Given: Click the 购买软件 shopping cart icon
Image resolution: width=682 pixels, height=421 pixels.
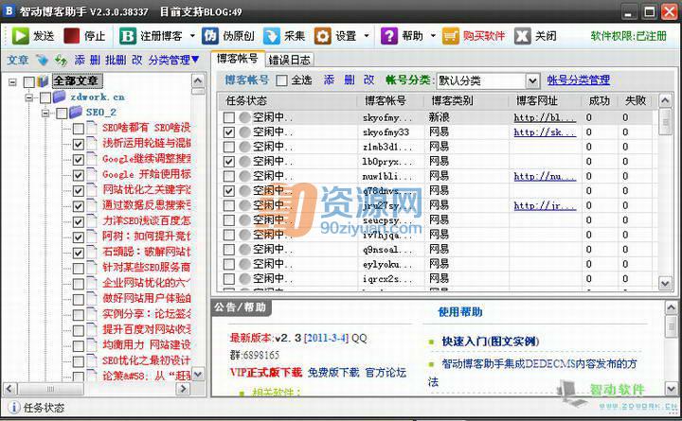Looking at the screenshot, I should click(x=451, y=36).
